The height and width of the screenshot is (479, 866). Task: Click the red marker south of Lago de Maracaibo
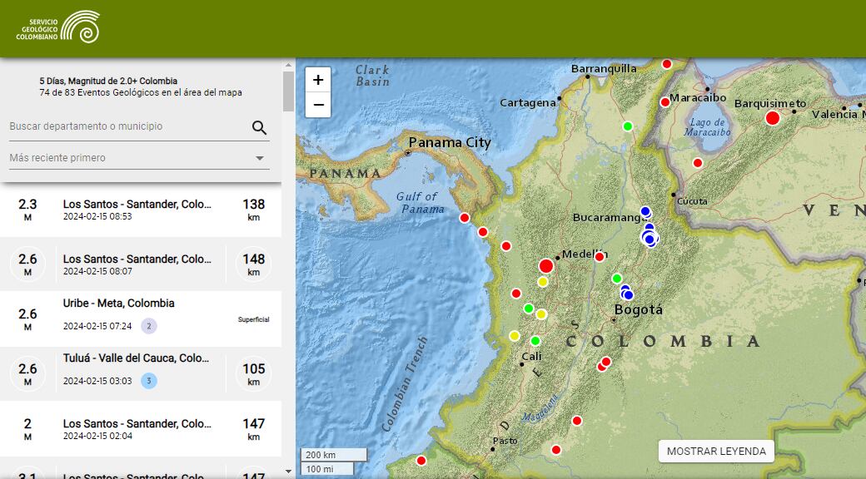pos(698,163)
